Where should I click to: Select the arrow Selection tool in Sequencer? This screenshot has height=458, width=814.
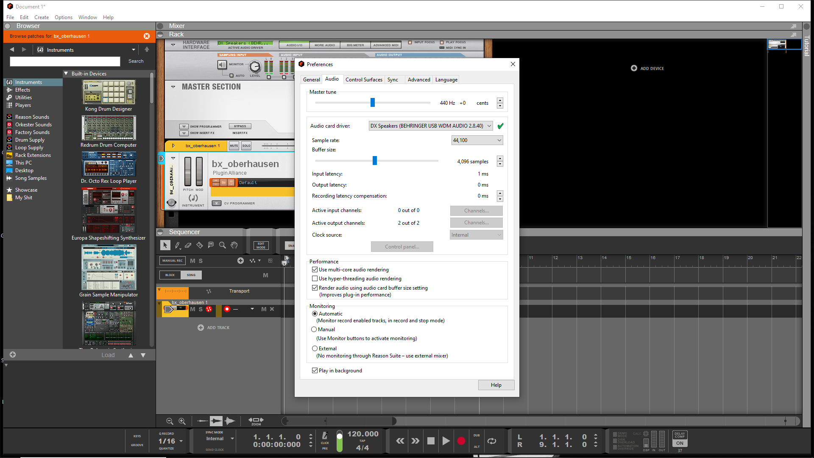pyautogui.click(x=165, y=245)
